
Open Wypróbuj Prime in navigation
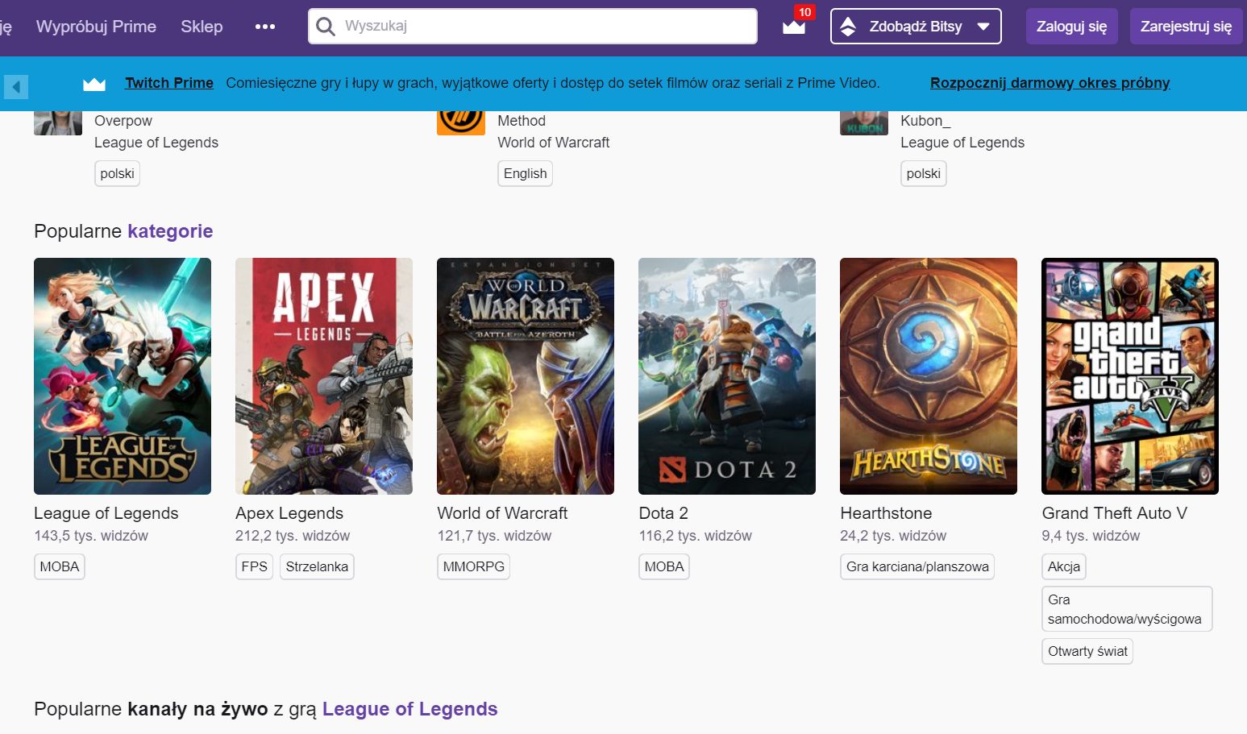96,27
